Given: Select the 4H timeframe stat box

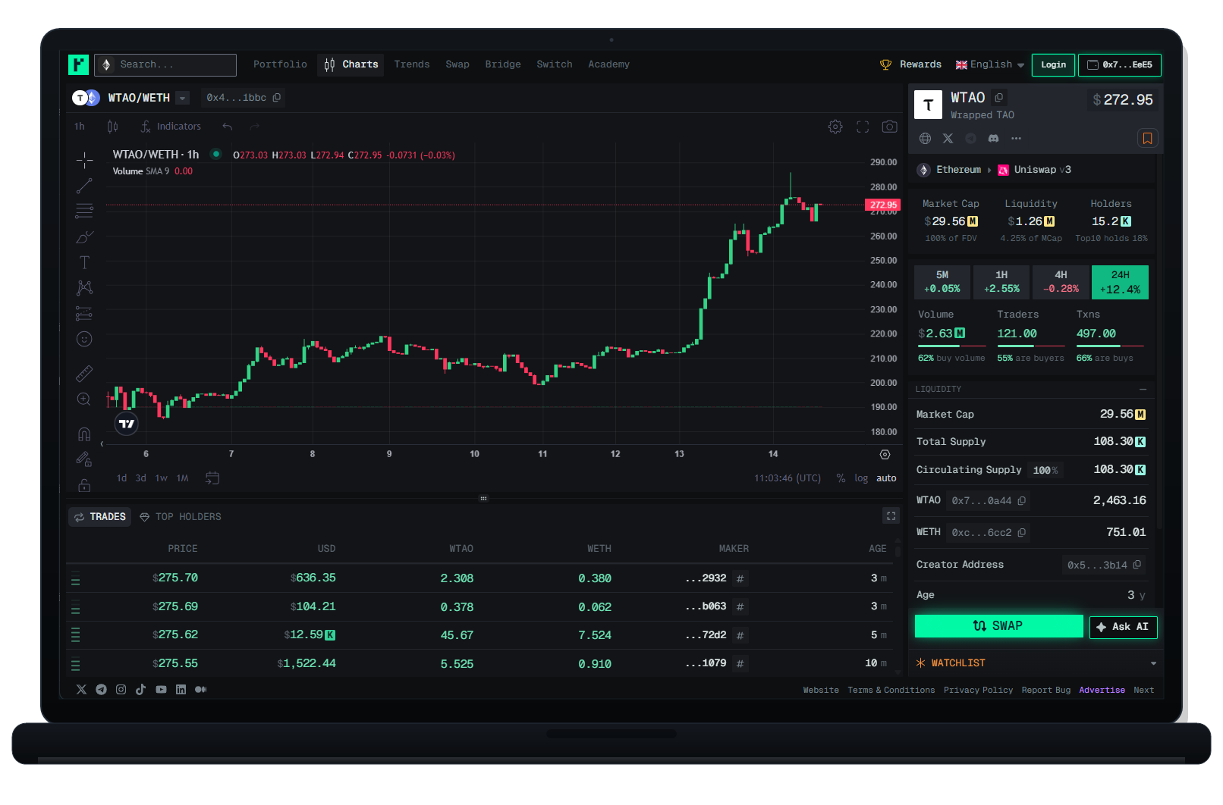Looking at the screenshot, I should [1061, 282].
